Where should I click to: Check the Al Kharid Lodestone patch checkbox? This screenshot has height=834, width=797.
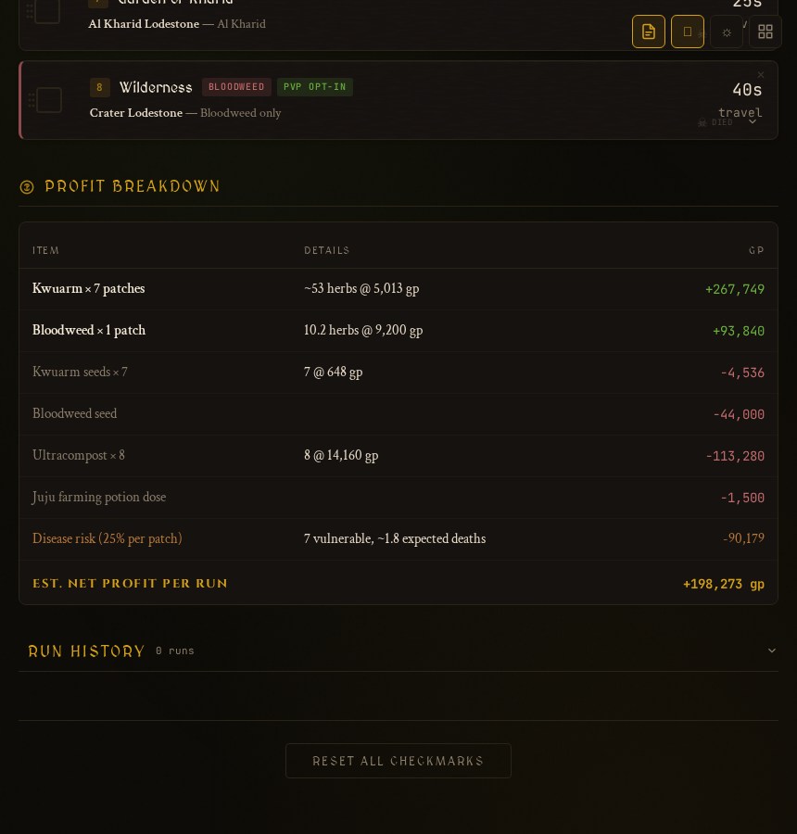coord(46,11)
